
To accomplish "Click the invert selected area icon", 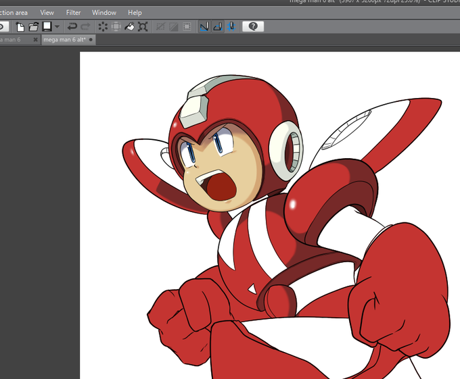I will [x=174, y=27].
